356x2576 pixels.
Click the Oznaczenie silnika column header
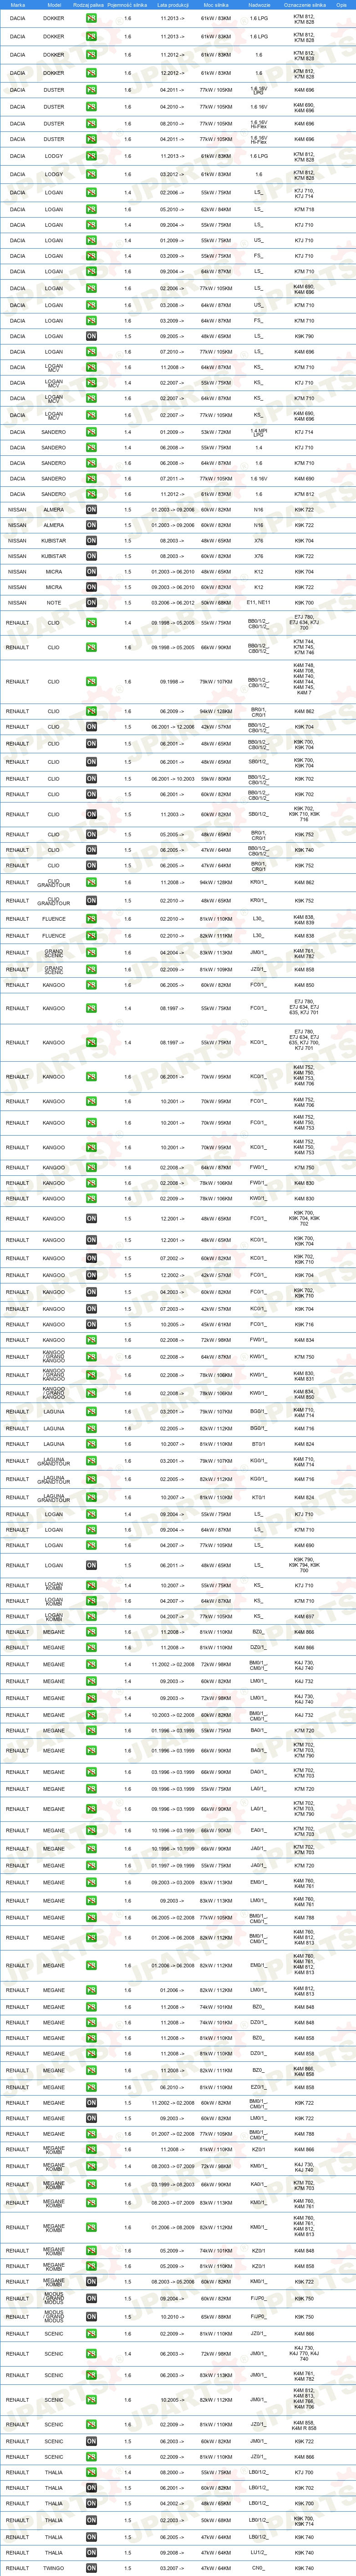click(x=304, y=4)
